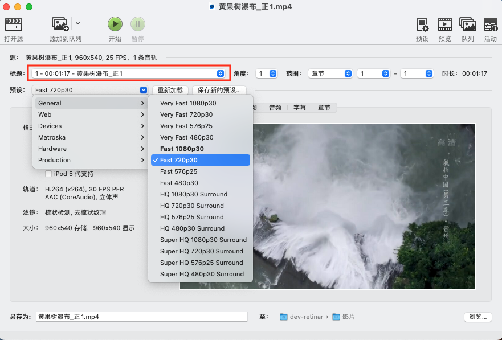Choose Very Fast 480p30 preset

[x=201, y=137]
